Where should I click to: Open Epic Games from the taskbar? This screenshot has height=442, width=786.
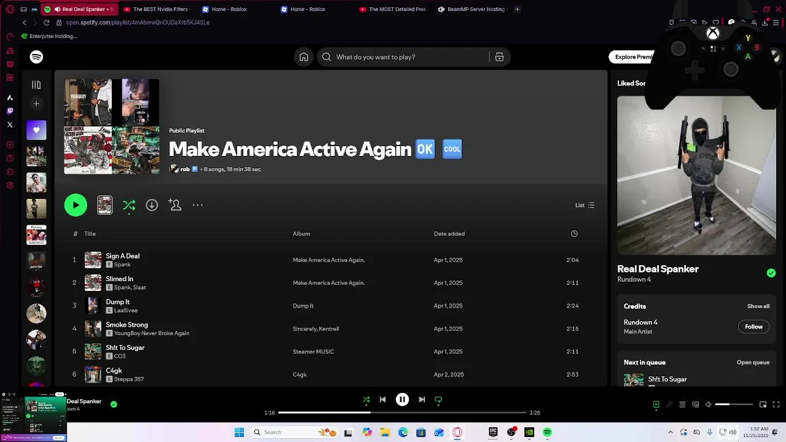[x=492, y=432]
